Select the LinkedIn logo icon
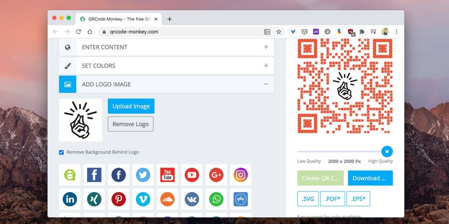 tap(70, 199)
